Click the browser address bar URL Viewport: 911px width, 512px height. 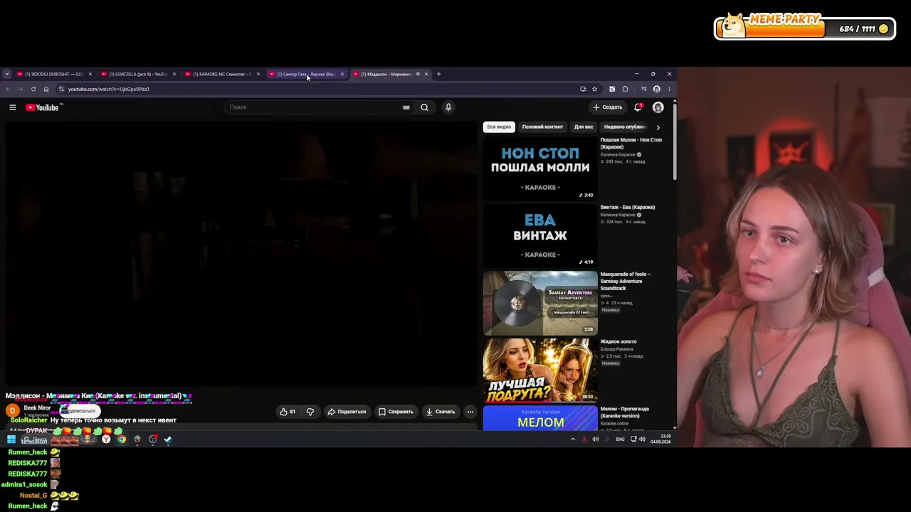(x=108, y=89)
